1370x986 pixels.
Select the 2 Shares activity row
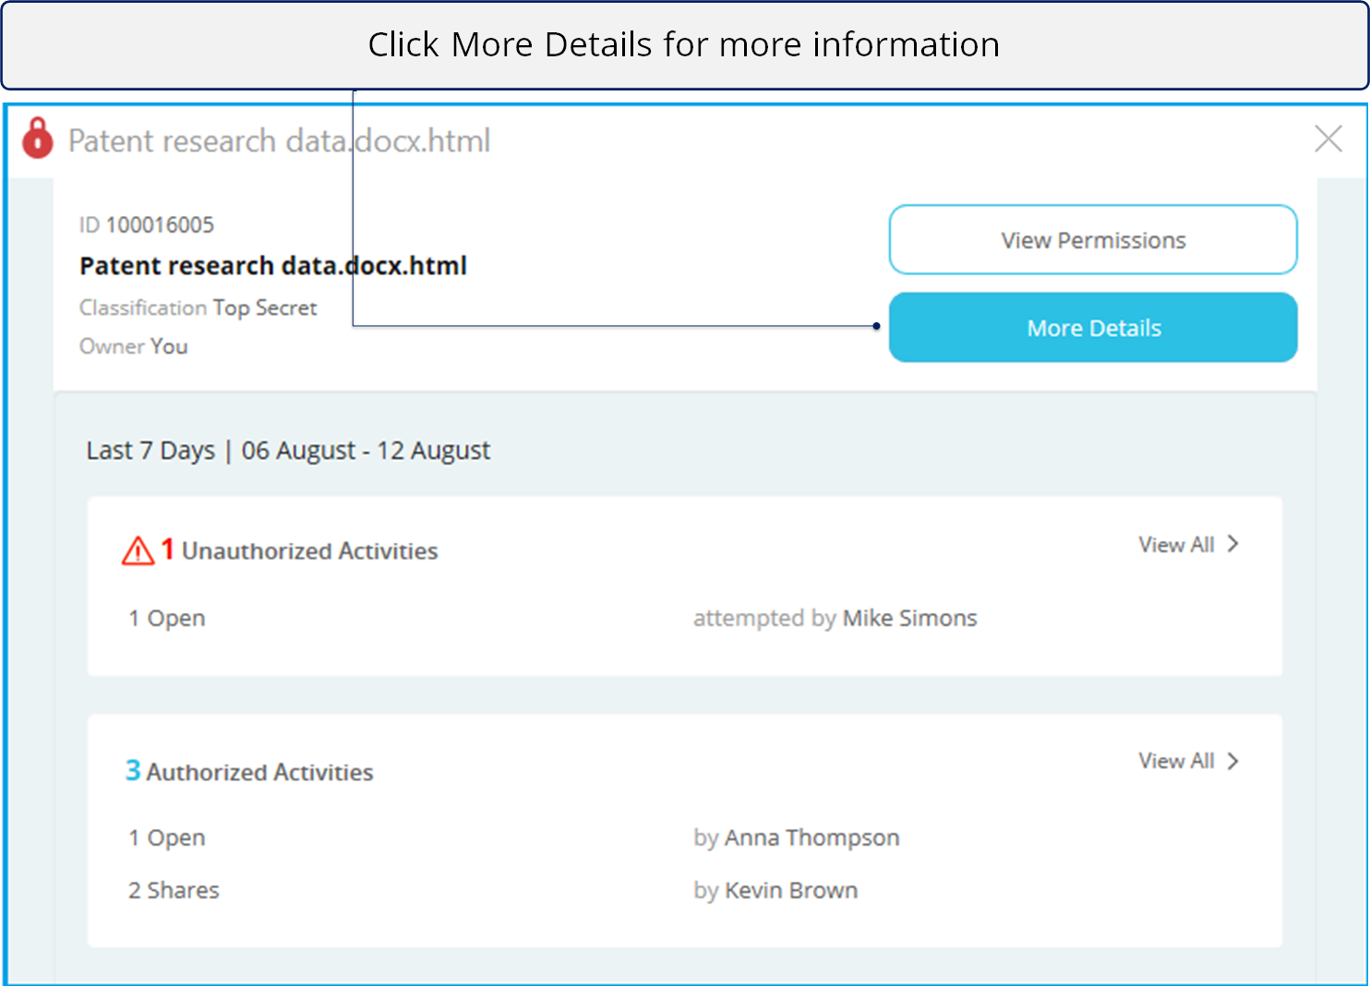(174, 890)
